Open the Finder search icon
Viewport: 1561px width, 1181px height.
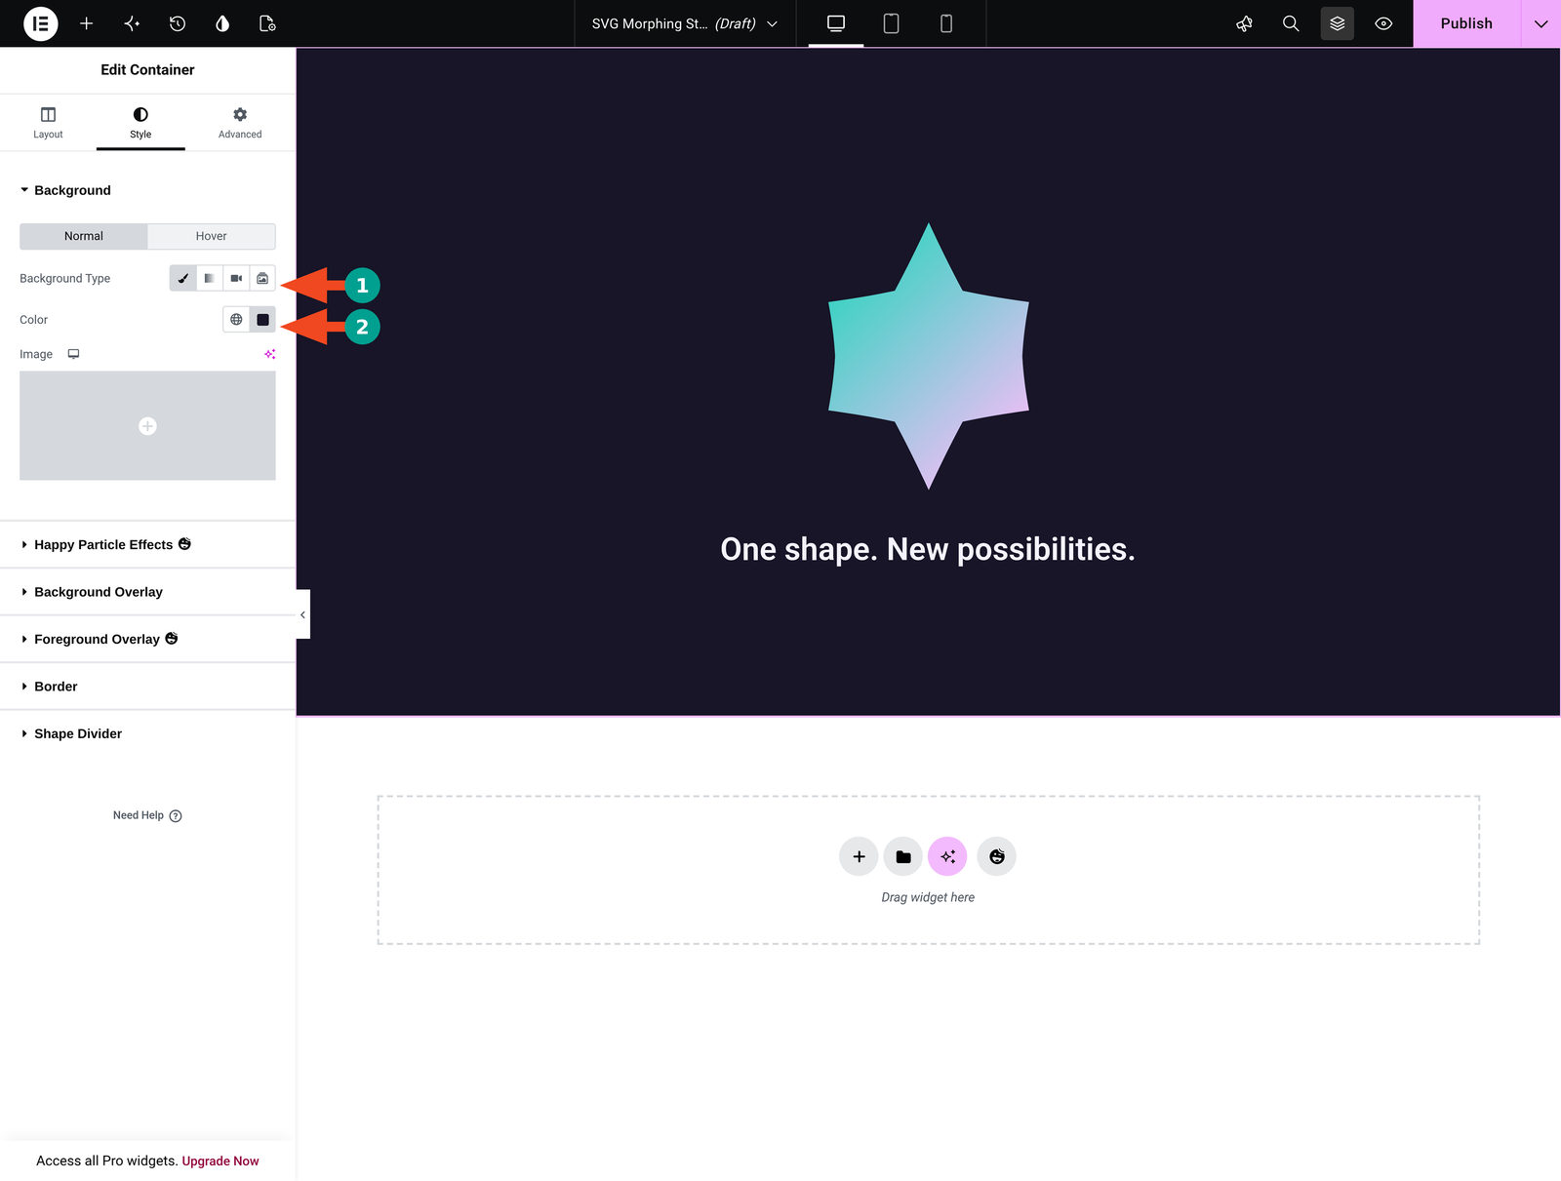1291,23
